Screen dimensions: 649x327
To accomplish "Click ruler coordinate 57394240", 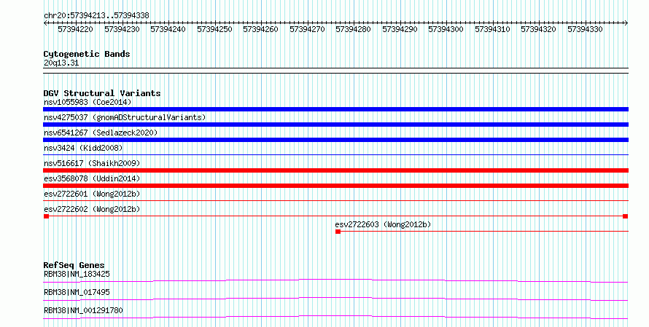I will [x=168, y=29].
